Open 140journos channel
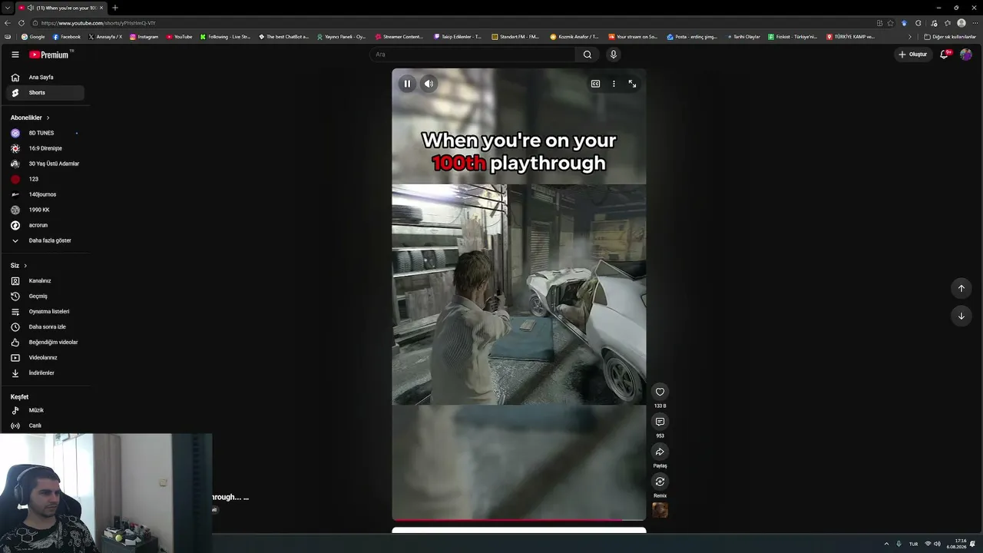This screenshot has width=983, height=553. coord(45,194)
